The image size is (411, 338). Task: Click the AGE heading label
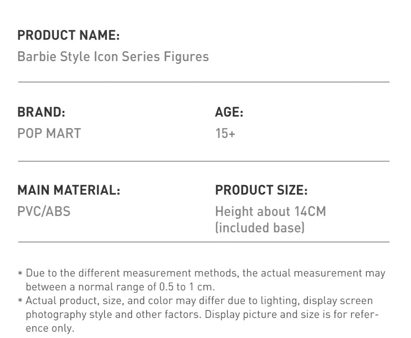229,113
